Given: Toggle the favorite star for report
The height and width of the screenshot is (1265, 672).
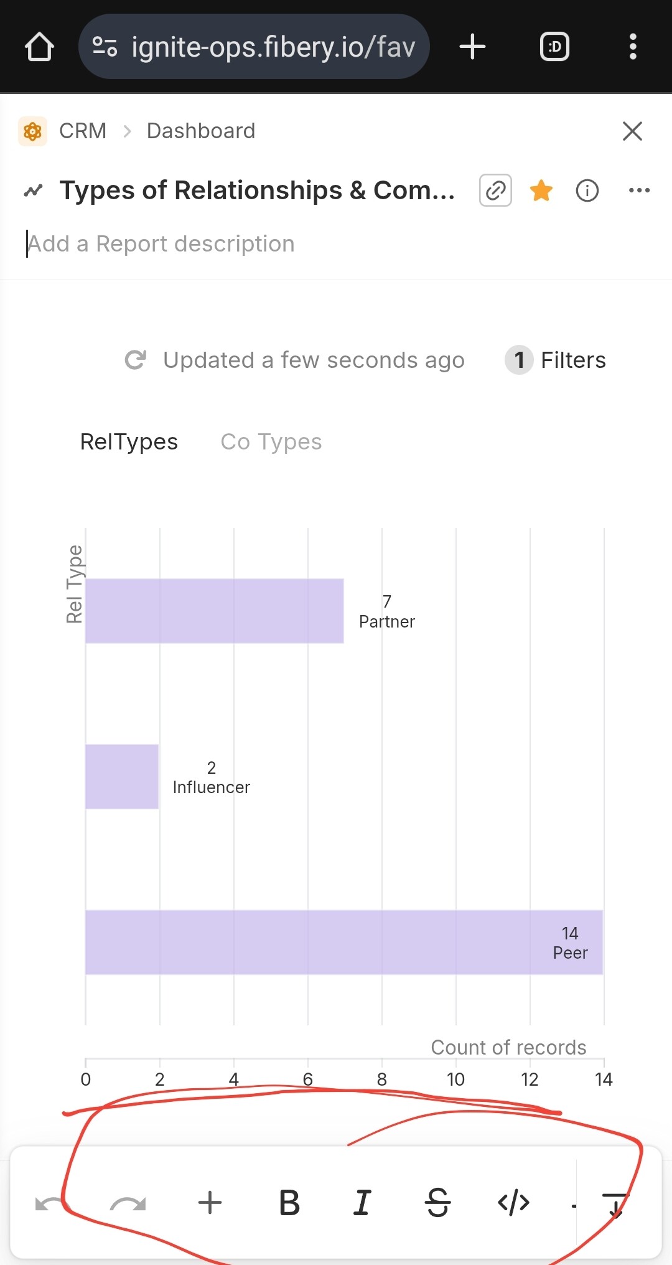Looking at the screenshot, I should (541, 190).
